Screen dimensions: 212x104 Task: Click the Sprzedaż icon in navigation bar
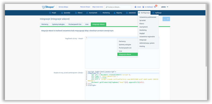(62, 13)
